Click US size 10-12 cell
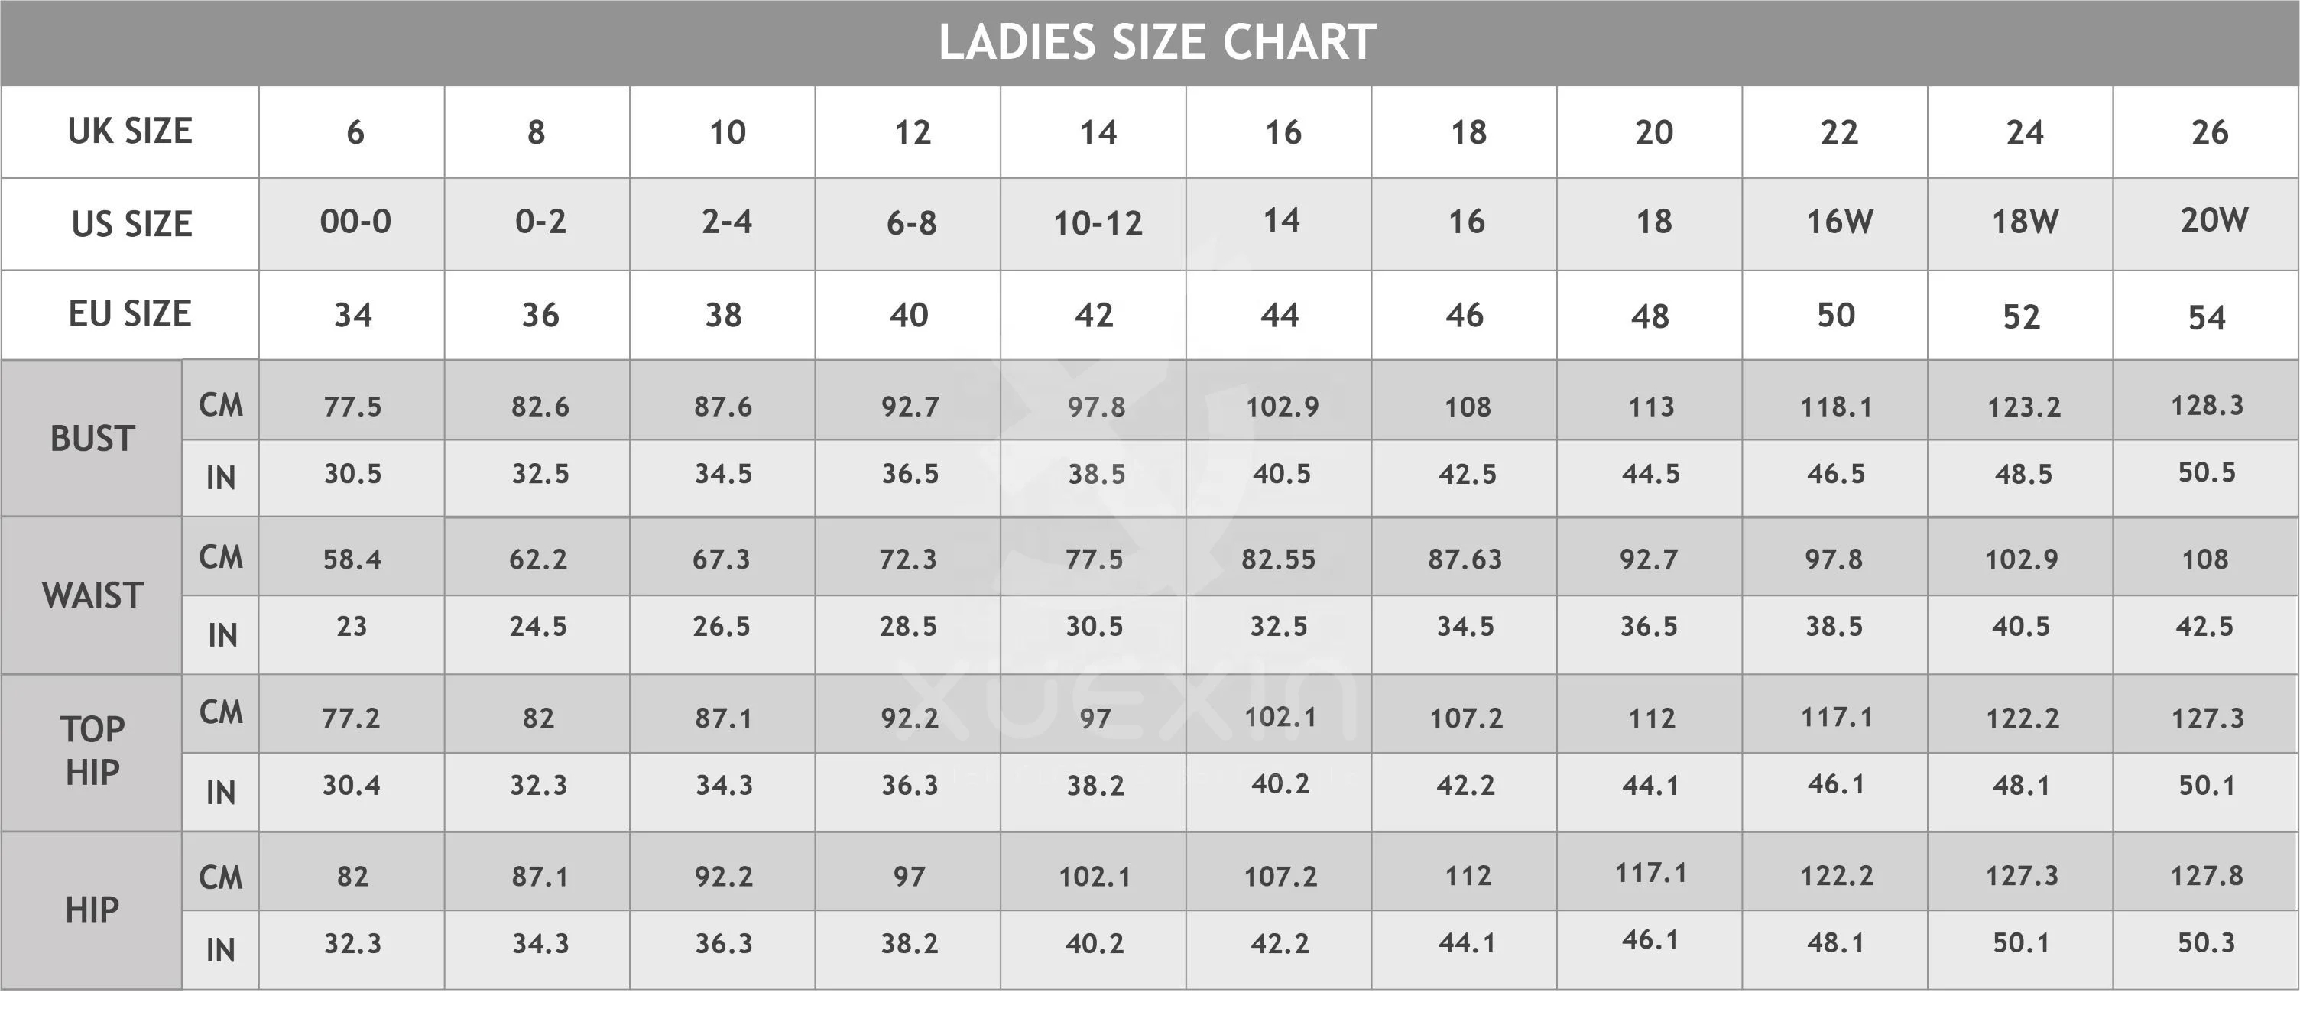Image resolution: width=2300 pixels, height=1015 pixels. pos(1094,224)
